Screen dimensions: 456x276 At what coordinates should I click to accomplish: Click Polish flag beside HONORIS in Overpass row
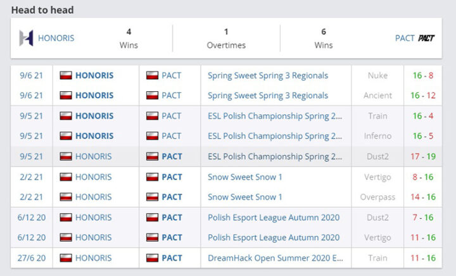tap(66, 197)
